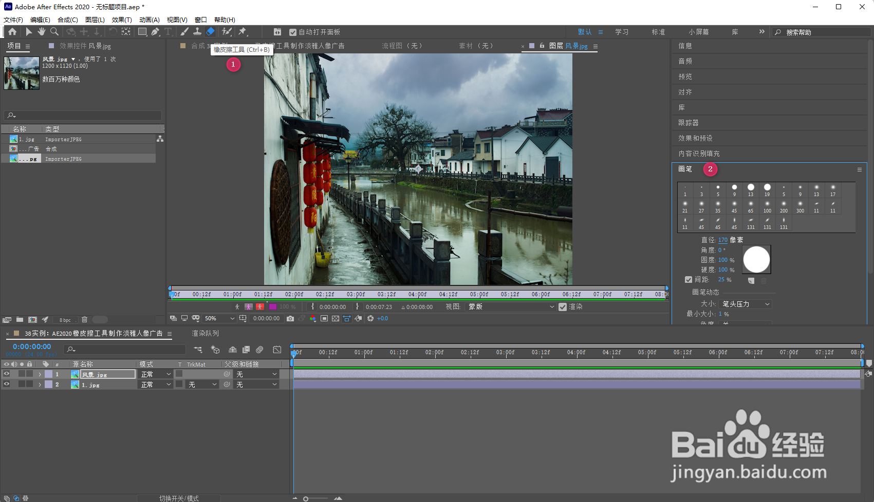The width and height of the screenshot is (874, 502).
Task: Select the Zoom magnifier tool
Action: point(54,32)
